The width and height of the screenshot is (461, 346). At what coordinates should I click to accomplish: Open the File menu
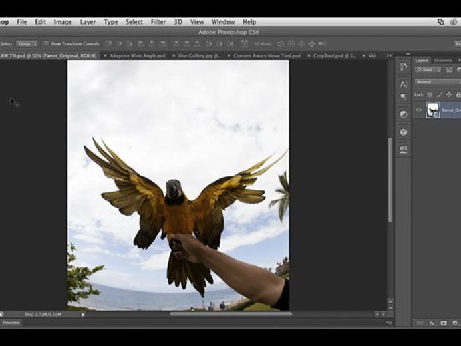[22, 22]
